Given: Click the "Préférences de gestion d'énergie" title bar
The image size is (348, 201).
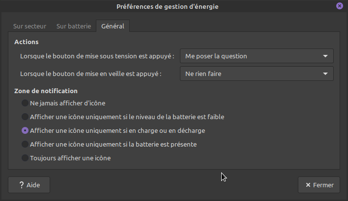Looking at the screenshot, I should coord(167,6).
